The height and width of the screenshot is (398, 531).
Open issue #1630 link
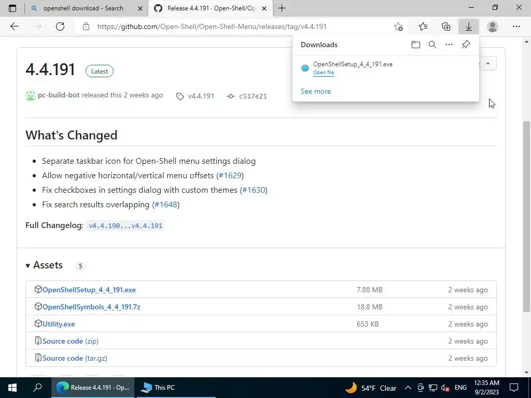254,190
